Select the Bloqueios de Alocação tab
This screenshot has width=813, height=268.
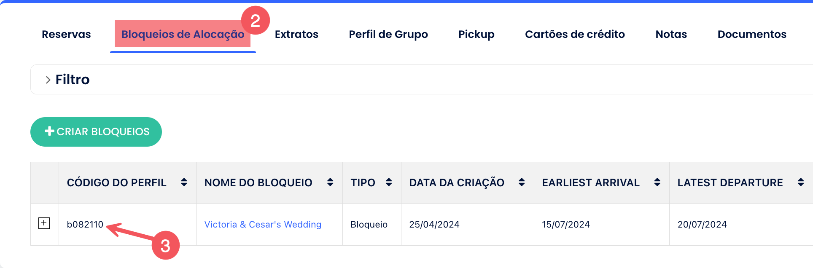point(183,35)
